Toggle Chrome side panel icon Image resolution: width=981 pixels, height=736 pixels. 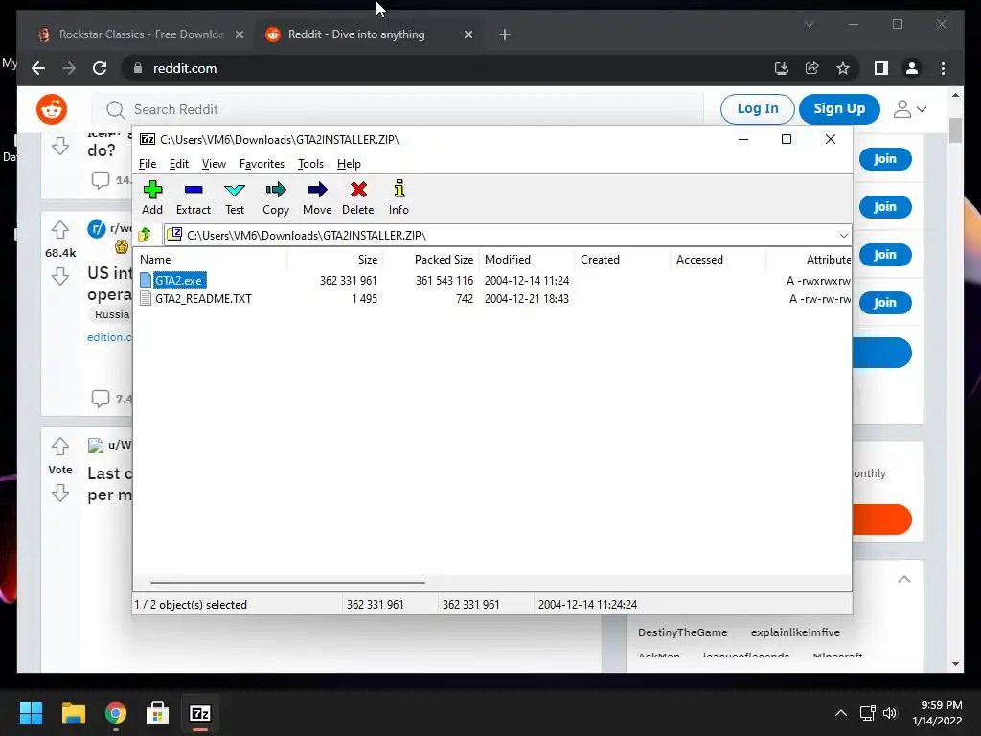[881, 68]
